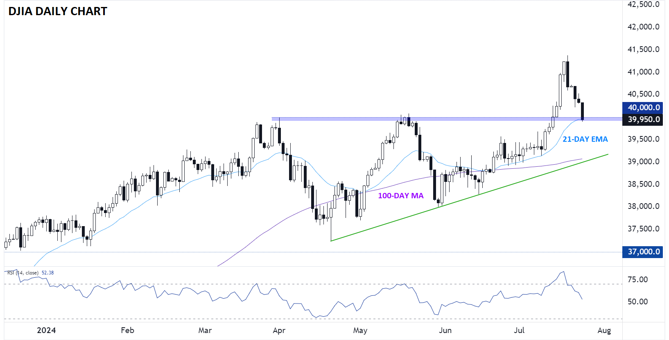Click the RSI 50.00 axis value

point(637,301)
